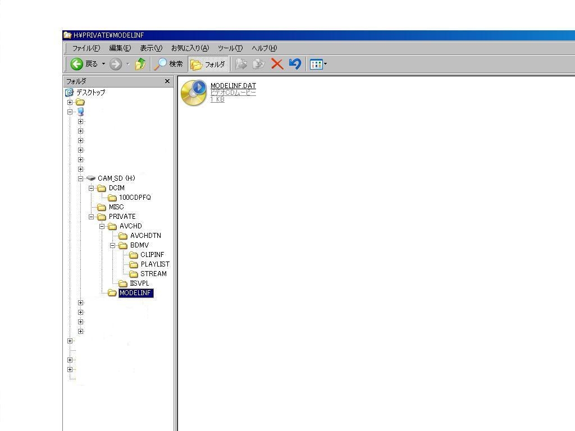Select CAM_SD (H:) drive in tree
The image size is (575, 431).
(x=116, y=178)
